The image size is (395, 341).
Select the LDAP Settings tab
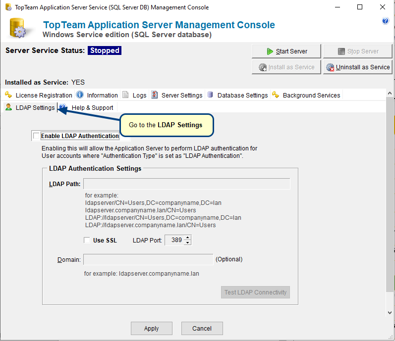point(30,107)
